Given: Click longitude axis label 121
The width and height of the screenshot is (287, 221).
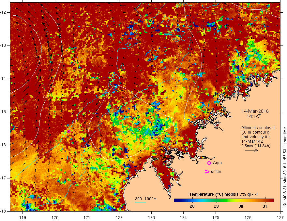Looking at the screenshot, I should click(87, 217).
